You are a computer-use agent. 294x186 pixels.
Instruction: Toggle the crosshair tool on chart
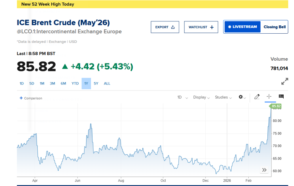[269, 97]
